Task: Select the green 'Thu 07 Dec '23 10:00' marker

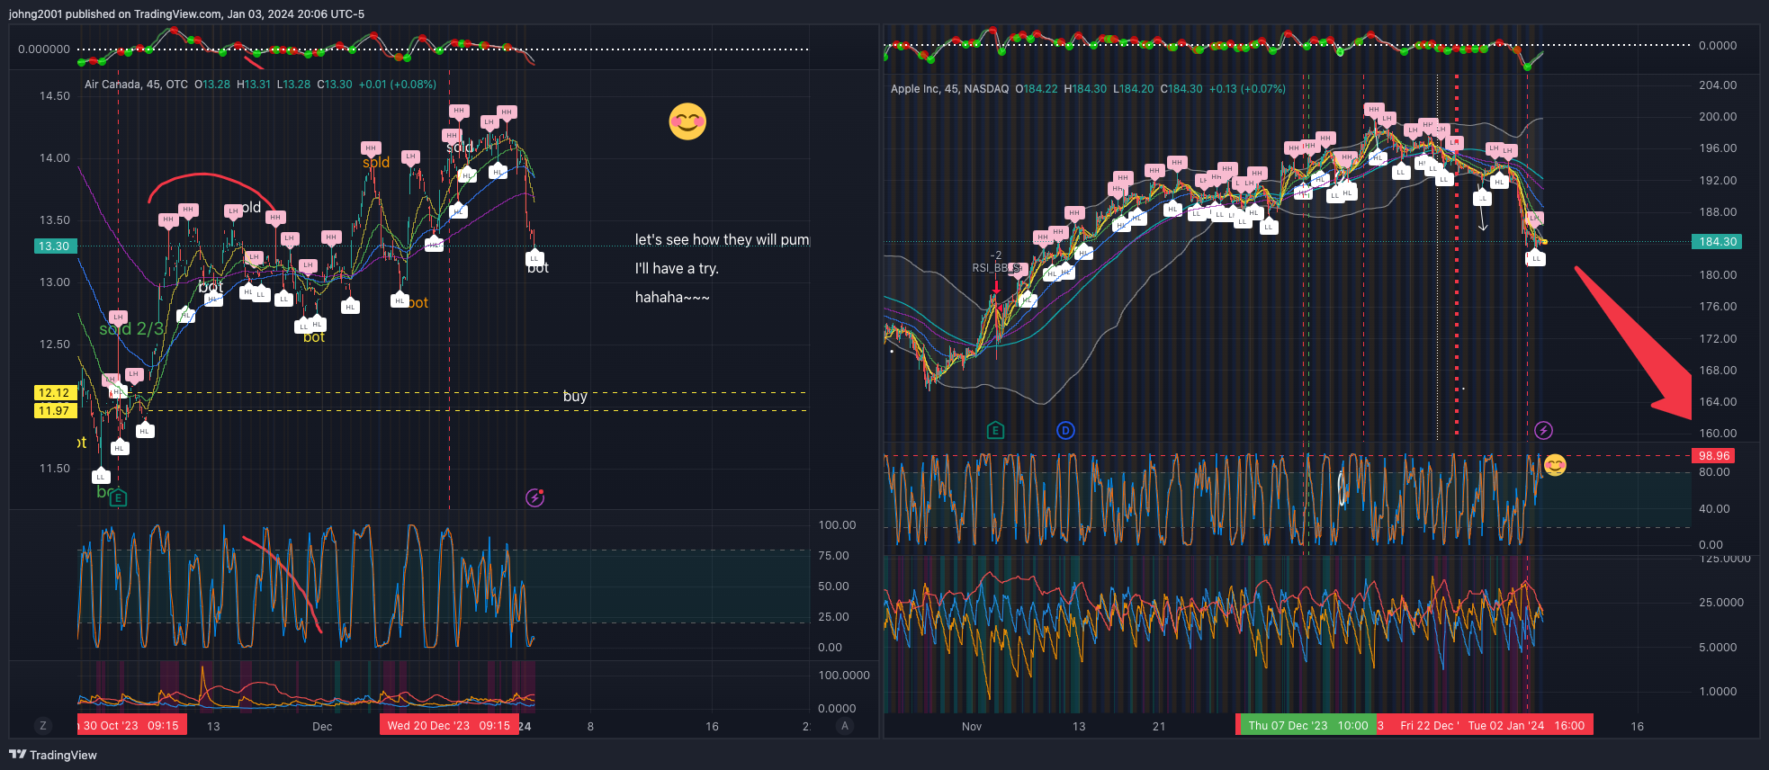Action: pyautogui.click(x=1307, y=726)
